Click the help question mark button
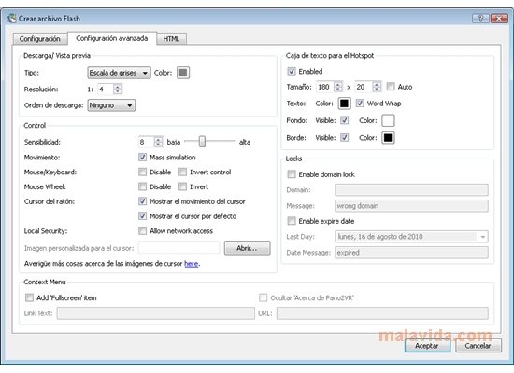Screen dimensions: 514x373 coord(480,19)
